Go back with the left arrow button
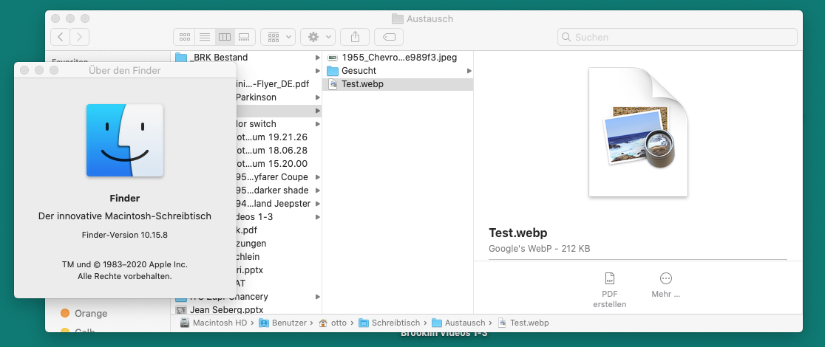Viewport: 825px width, 347px height. pyautogui.click(x=60, y=36)
